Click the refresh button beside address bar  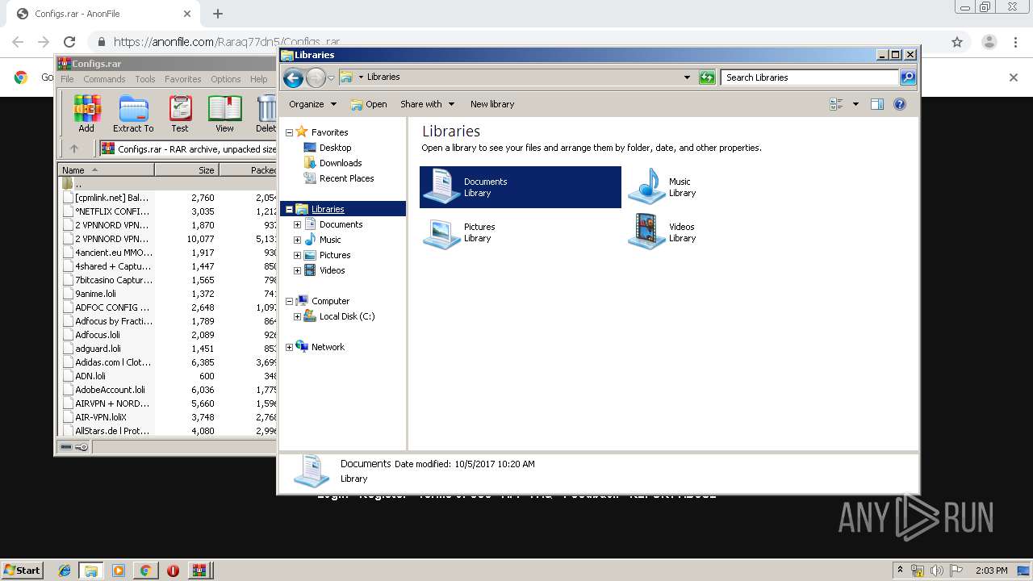pos(707,77)
